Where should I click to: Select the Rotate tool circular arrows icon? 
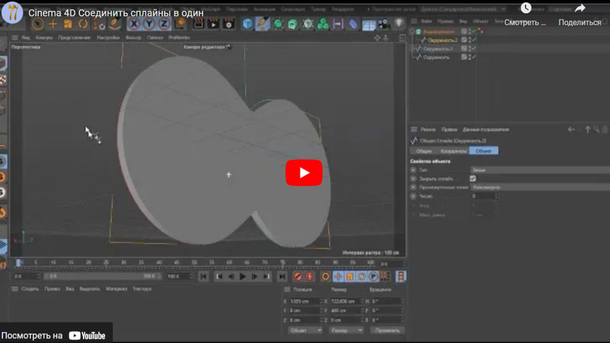[83, 24]
